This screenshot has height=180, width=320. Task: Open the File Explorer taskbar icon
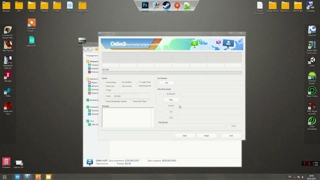[x=48, y=176]
